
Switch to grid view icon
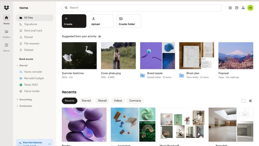[x=250, y=101]
